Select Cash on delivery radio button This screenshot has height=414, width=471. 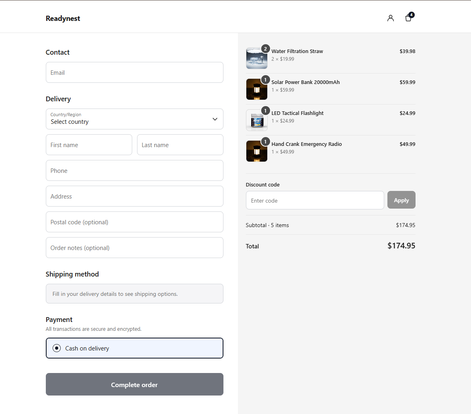point(57,348)
